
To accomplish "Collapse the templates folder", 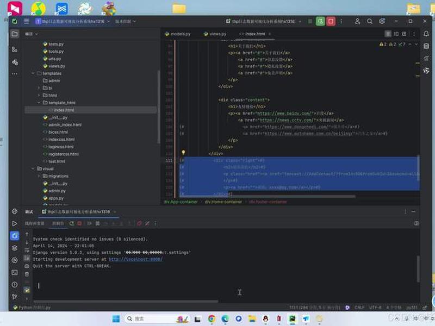I will [x=33, y=73].
